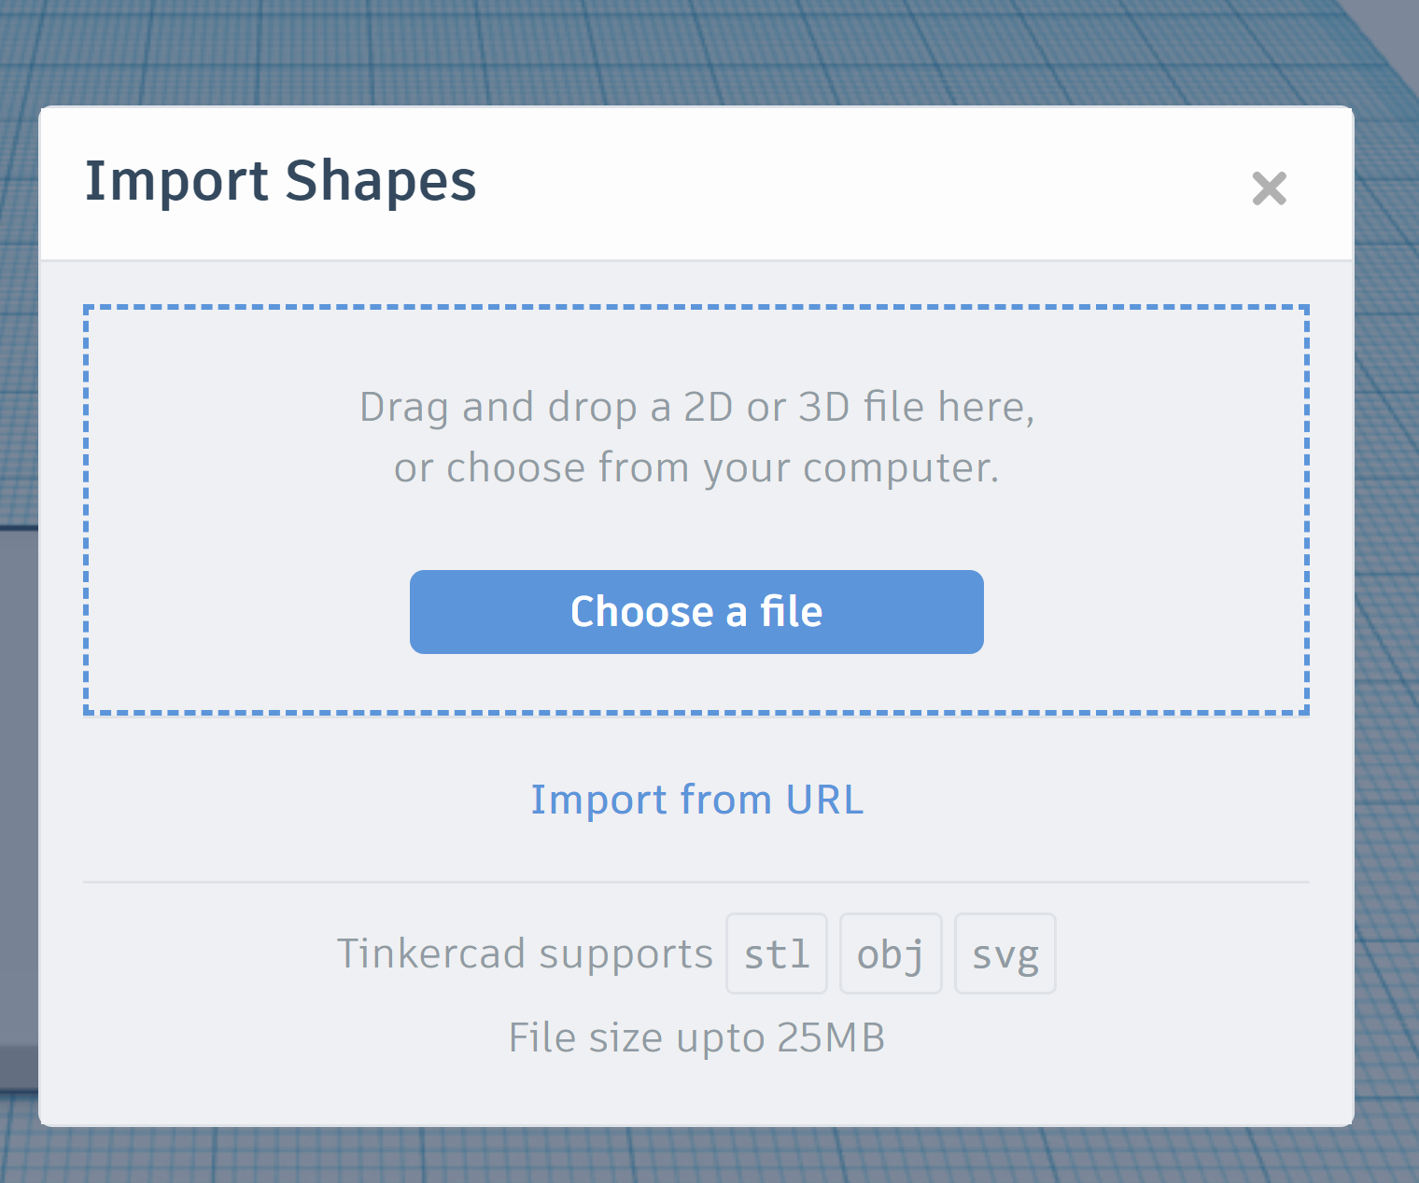Select the stl format tag
This screenshot has width=1419, height=1183.
point(777,953)
